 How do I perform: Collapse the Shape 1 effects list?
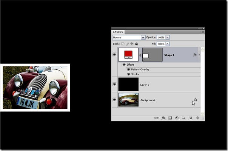click(x=199, y=55)
